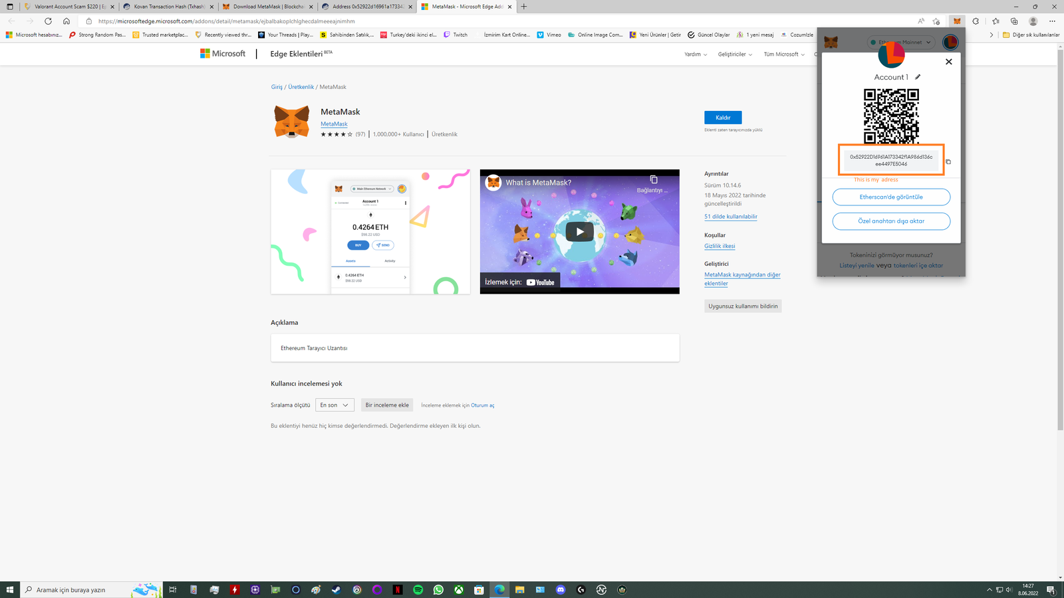The width and height of the screenshot is (1064, 598).
Task: Copy wallet address with the copy icon
Action: 948,161
